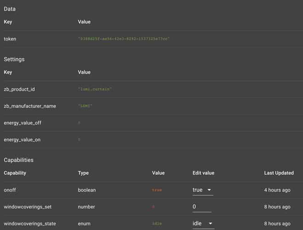Viewport: 303px width, 230px height.
Task: Click the Capability column header
Action: tap(15, 173)
